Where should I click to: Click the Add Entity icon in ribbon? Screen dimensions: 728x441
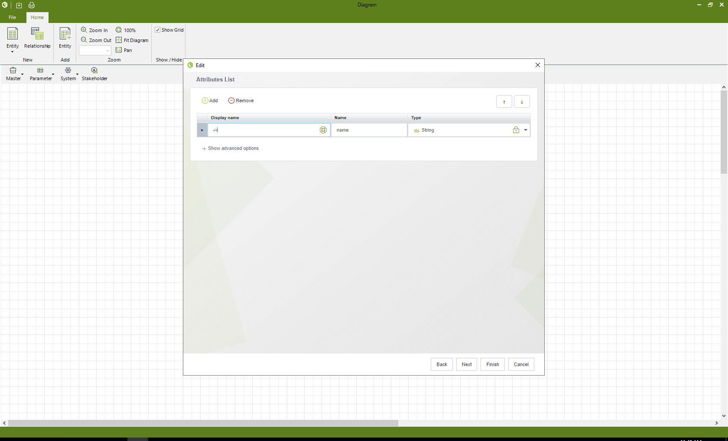(65, 34)
